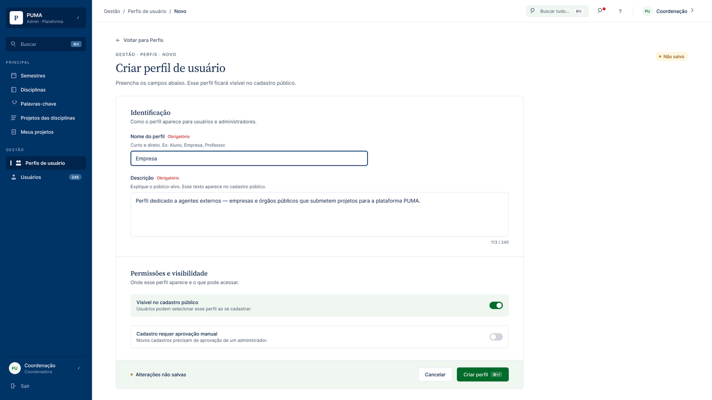Select Perfis de usuário in sidebar
Viewport: 712px width, 400px height.
click(46, 163)
